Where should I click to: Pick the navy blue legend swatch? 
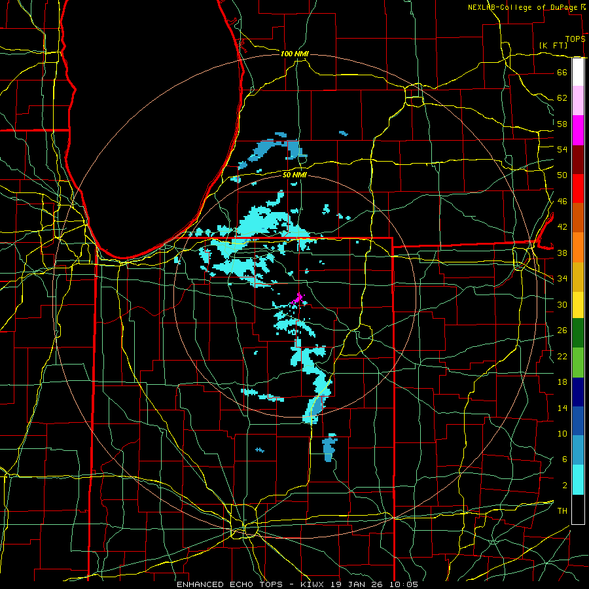[578, 392]
